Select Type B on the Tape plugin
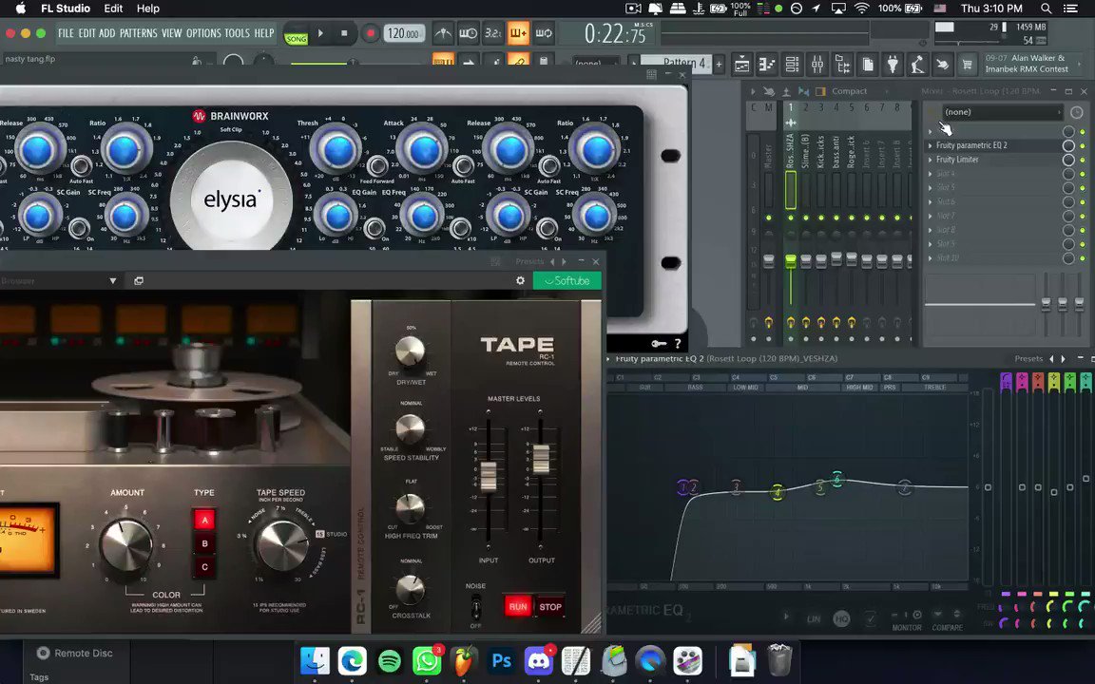1095x684 pixels. pyautogui.click(x=204, y=543)
